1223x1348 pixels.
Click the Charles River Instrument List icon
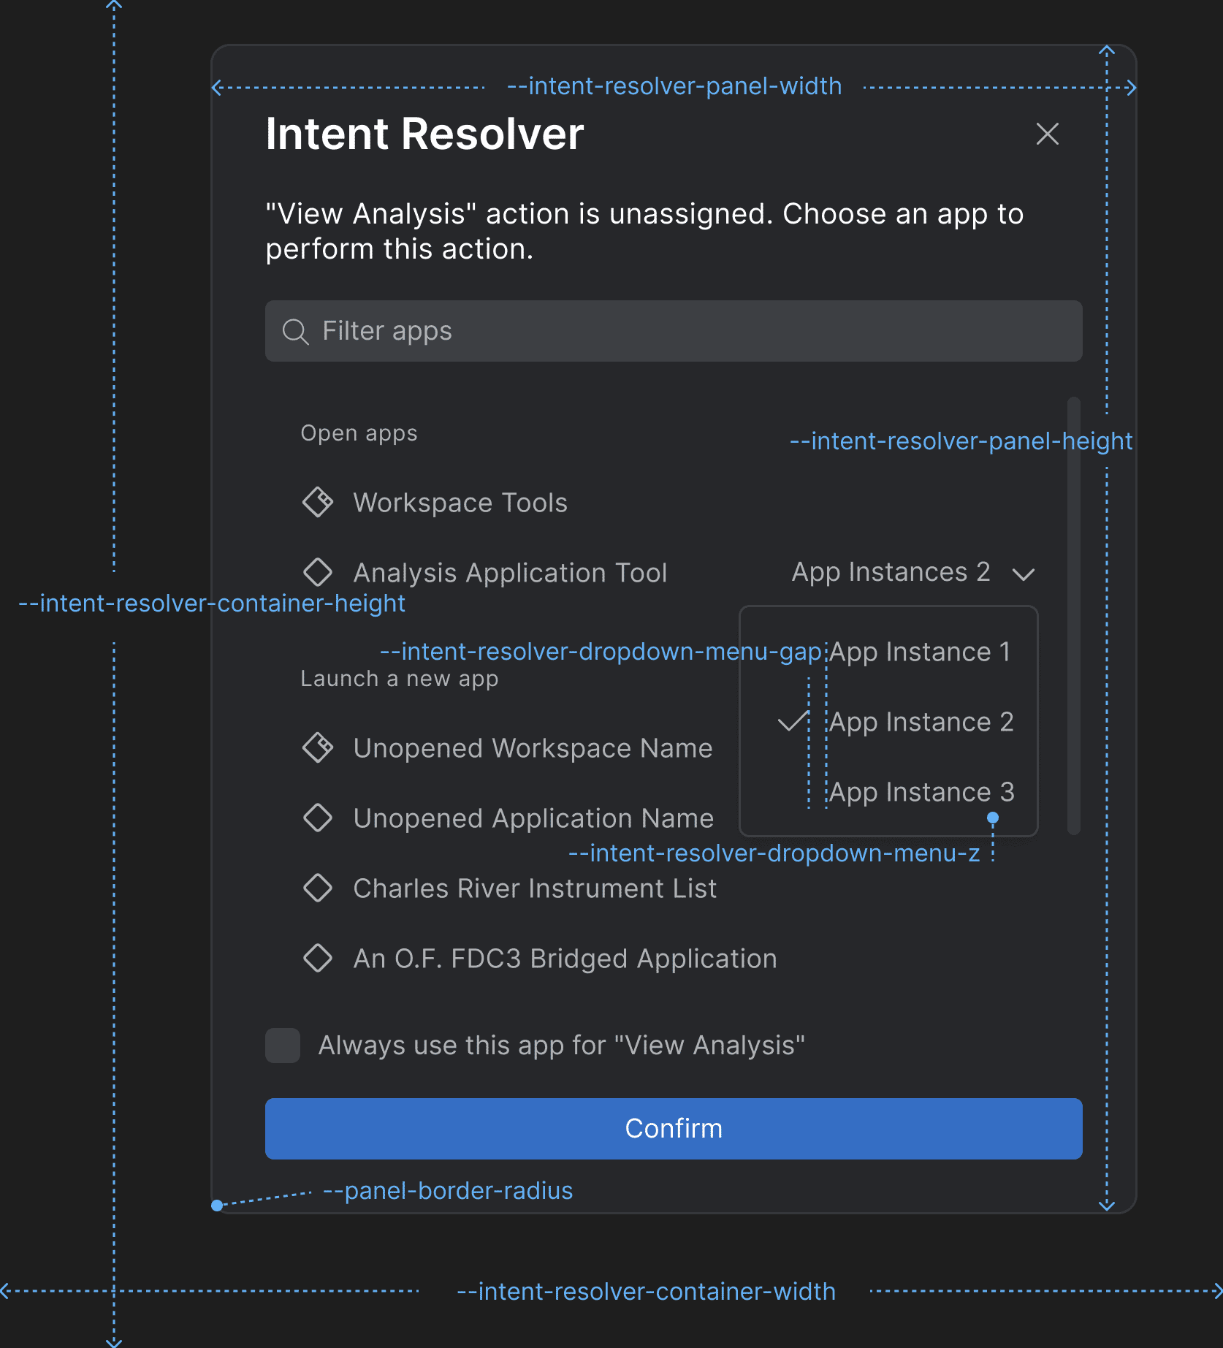[x=318, y=888]
